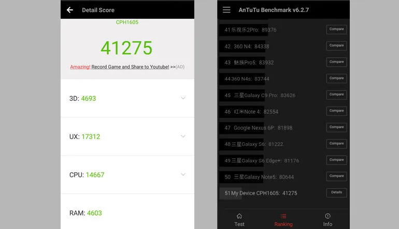Tap the Ranking list icon
Screen dimensions: 399x229
[x=283, y=216]
